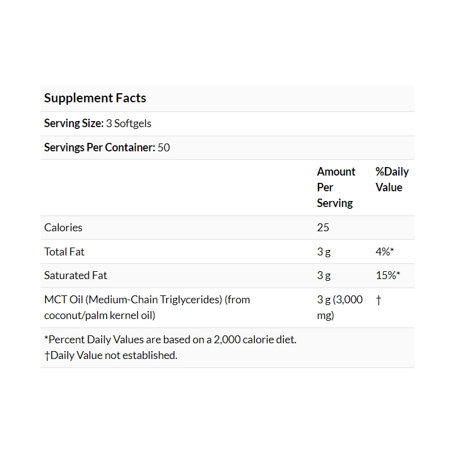
Task: Click the dagger symbol in MCT Oil row
Action: 378,300
